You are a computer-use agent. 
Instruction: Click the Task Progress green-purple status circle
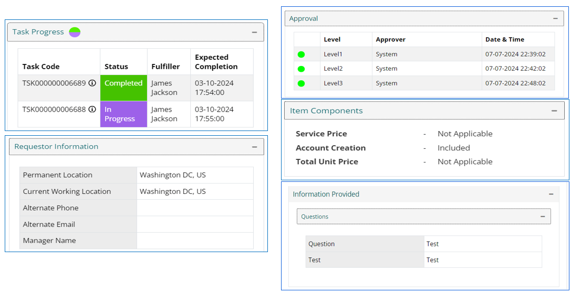click(75, 32)
